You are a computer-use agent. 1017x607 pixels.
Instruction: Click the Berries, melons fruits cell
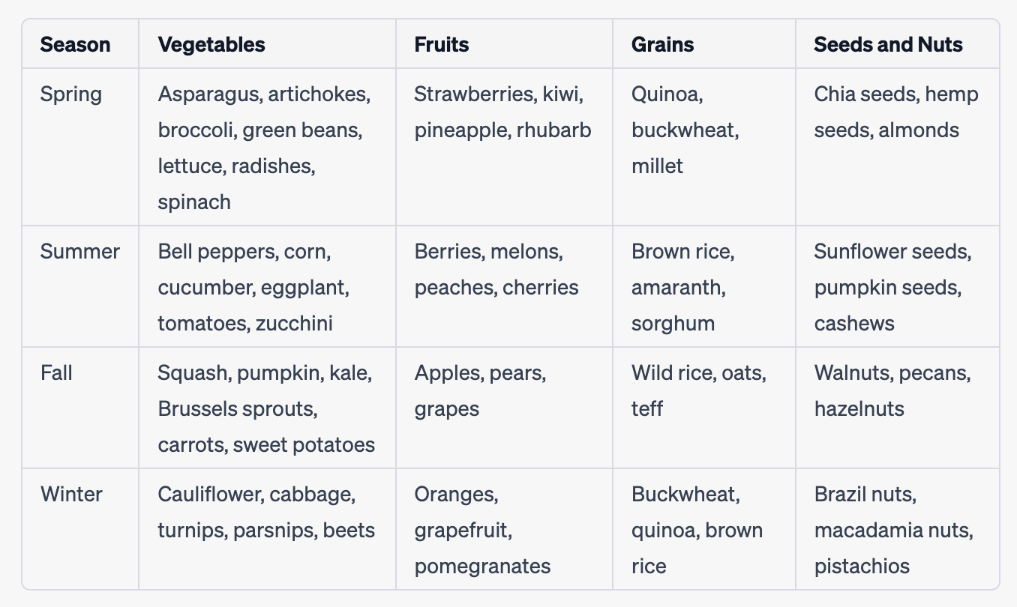pos(496,269)
